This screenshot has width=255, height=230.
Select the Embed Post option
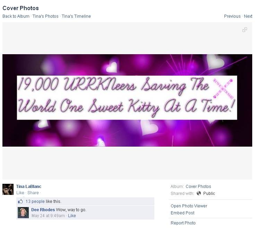coord(182,213)
